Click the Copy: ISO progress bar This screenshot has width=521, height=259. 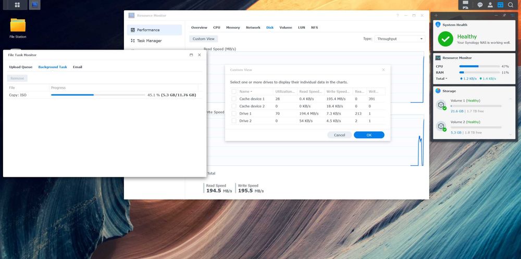[x=98, y=95]
